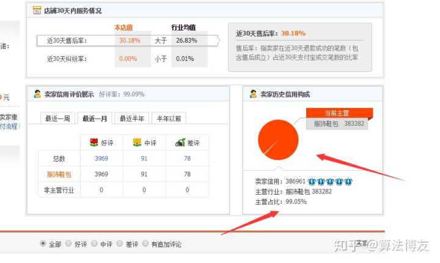The image size is (440, 263).
Task: Click the dispute rate value 0.00%
Action: click(128, 59)
